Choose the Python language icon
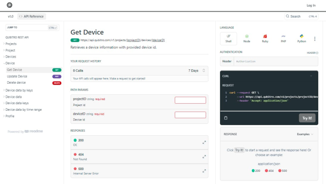 click(301, 38)
